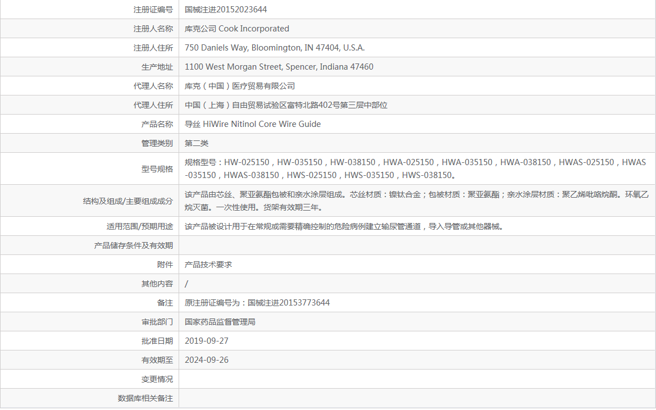Click the 其他内容 slash value
The width and height of the screenshot is (656, 410).
(184, 283)
